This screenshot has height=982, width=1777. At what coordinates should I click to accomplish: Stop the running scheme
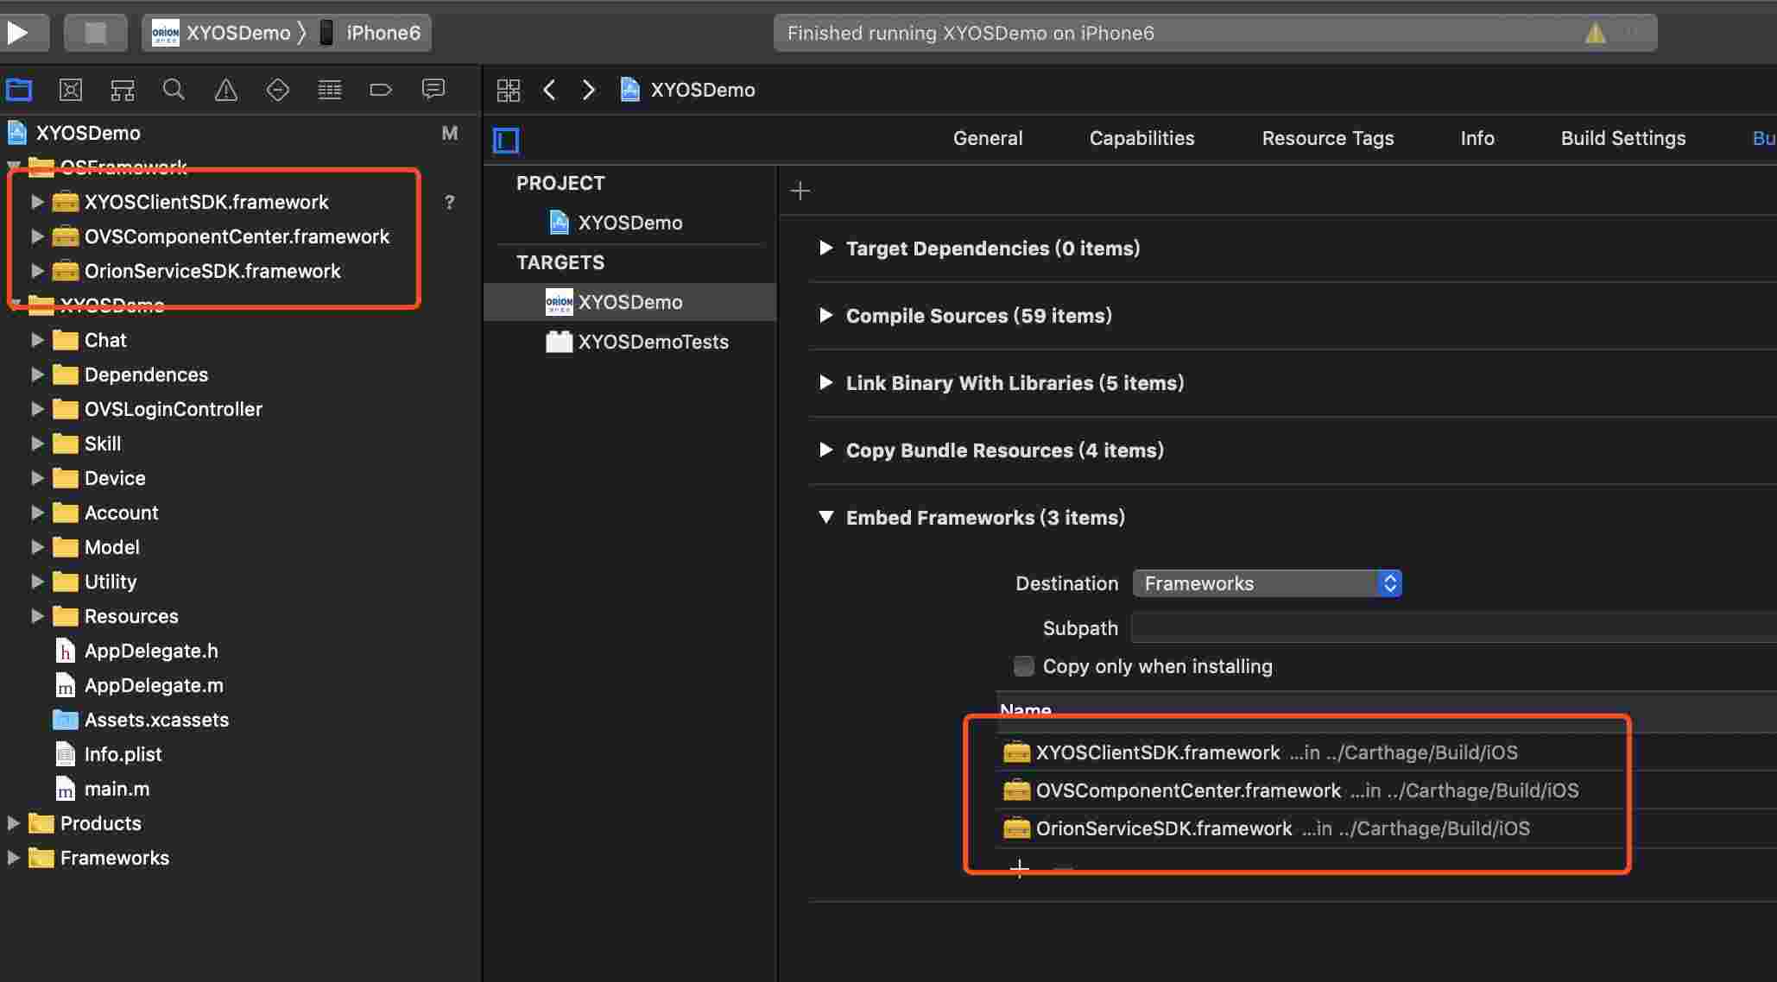(95, 33)
